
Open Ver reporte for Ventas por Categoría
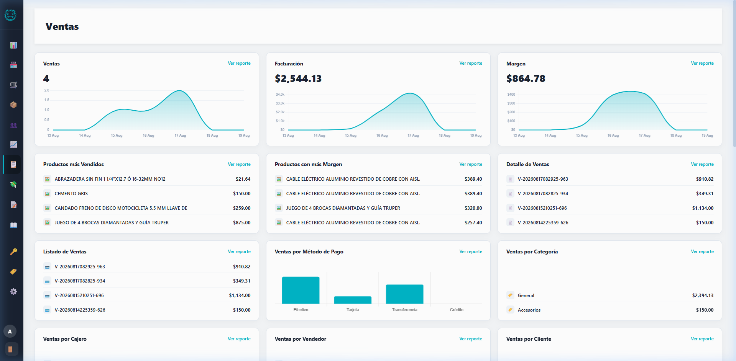coord(702,252)
